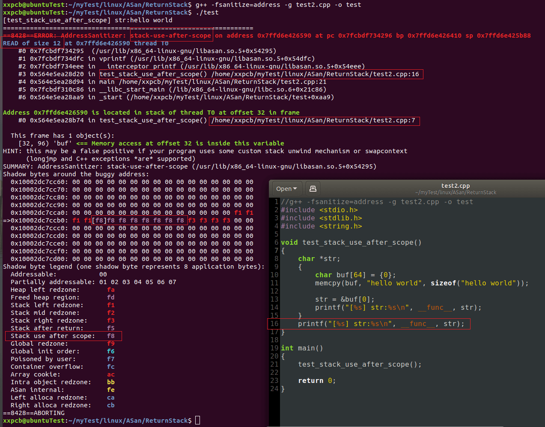Click the '#include <stdlib.h>' line in editor

point(322,218)
